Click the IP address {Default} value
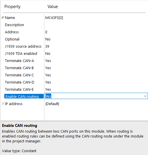Viewport: 148px width, 155px height. [x=52, y=104]
